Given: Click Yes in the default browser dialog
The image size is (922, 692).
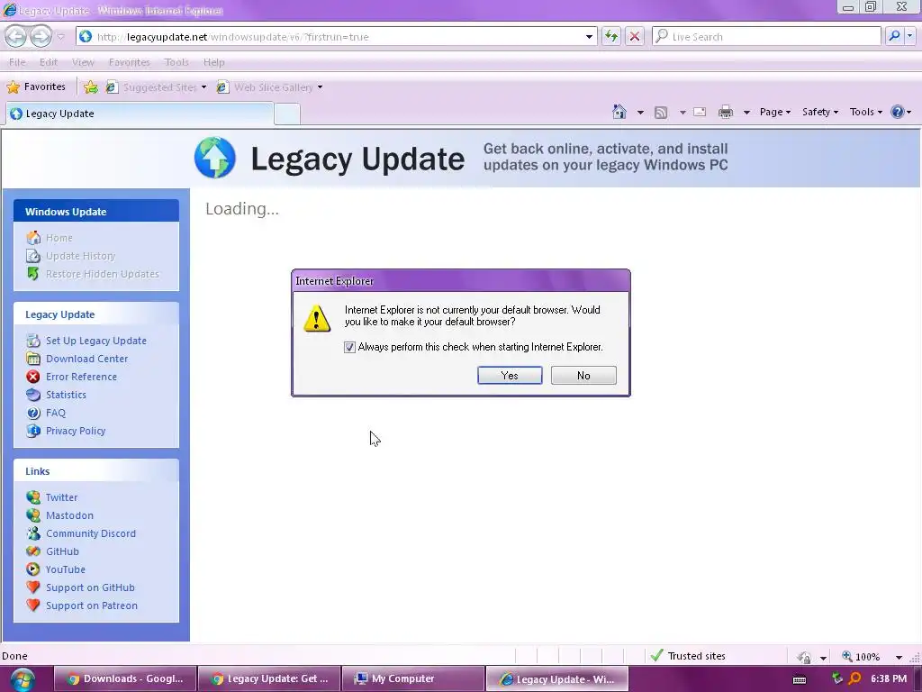Looking at the screenshot, I should 510,376.
